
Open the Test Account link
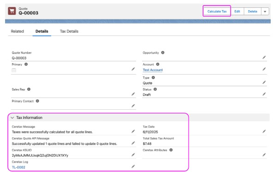(153, 70)
